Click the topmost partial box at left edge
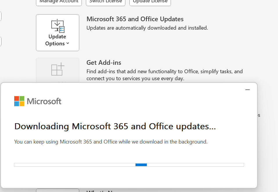278x192 pixels. pyautogui.click(x=1, y=16)
